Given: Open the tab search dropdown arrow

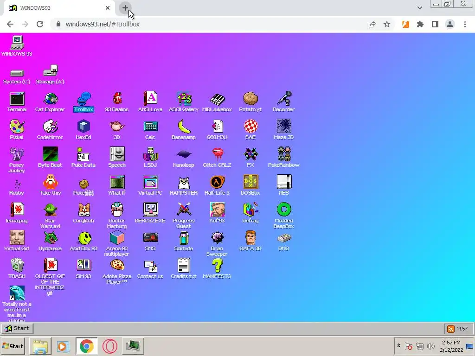Looking at the screenshot, I should [419, 8].
